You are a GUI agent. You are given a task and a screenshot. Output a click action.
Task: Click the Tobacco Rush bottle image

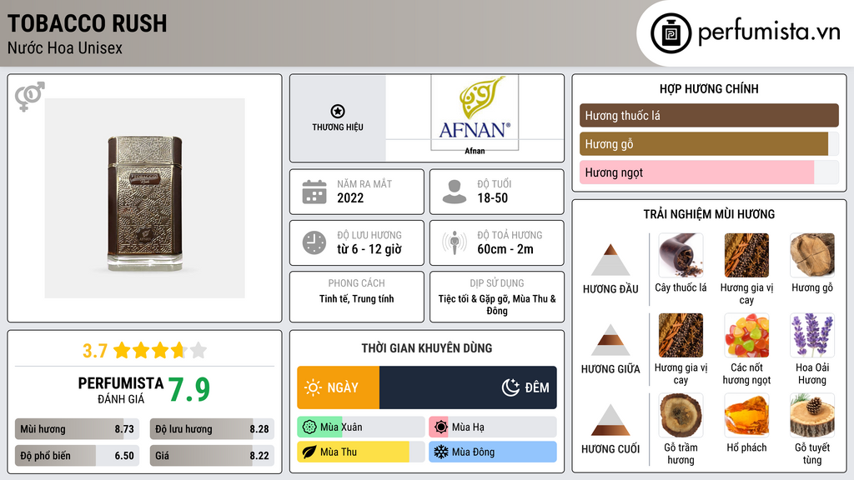point(144,198)
